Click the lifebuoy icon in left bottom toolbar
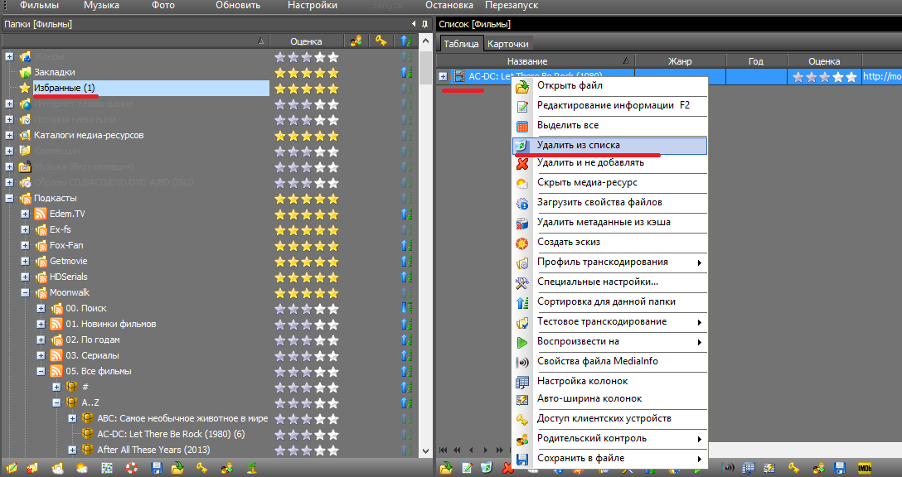Viewport: 902px width, 477px height. pos(131,468)
